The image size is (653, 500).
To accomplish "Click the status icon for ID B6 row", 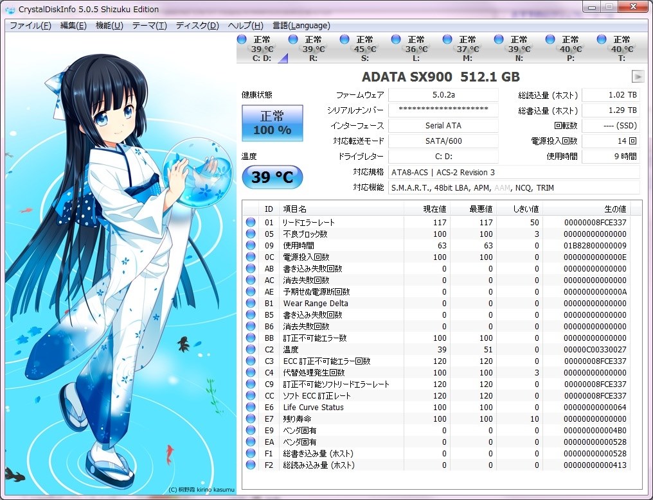I will click(x=251, y=326).
